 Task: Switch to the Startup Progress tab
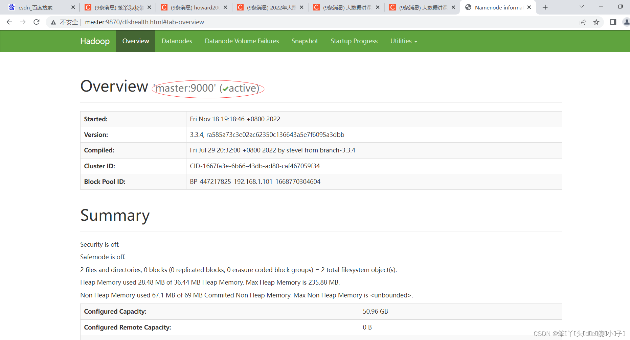[x=354, y=41]
